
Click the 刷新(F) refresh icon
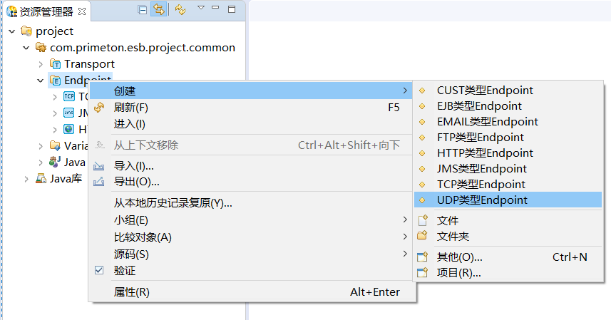100,108
